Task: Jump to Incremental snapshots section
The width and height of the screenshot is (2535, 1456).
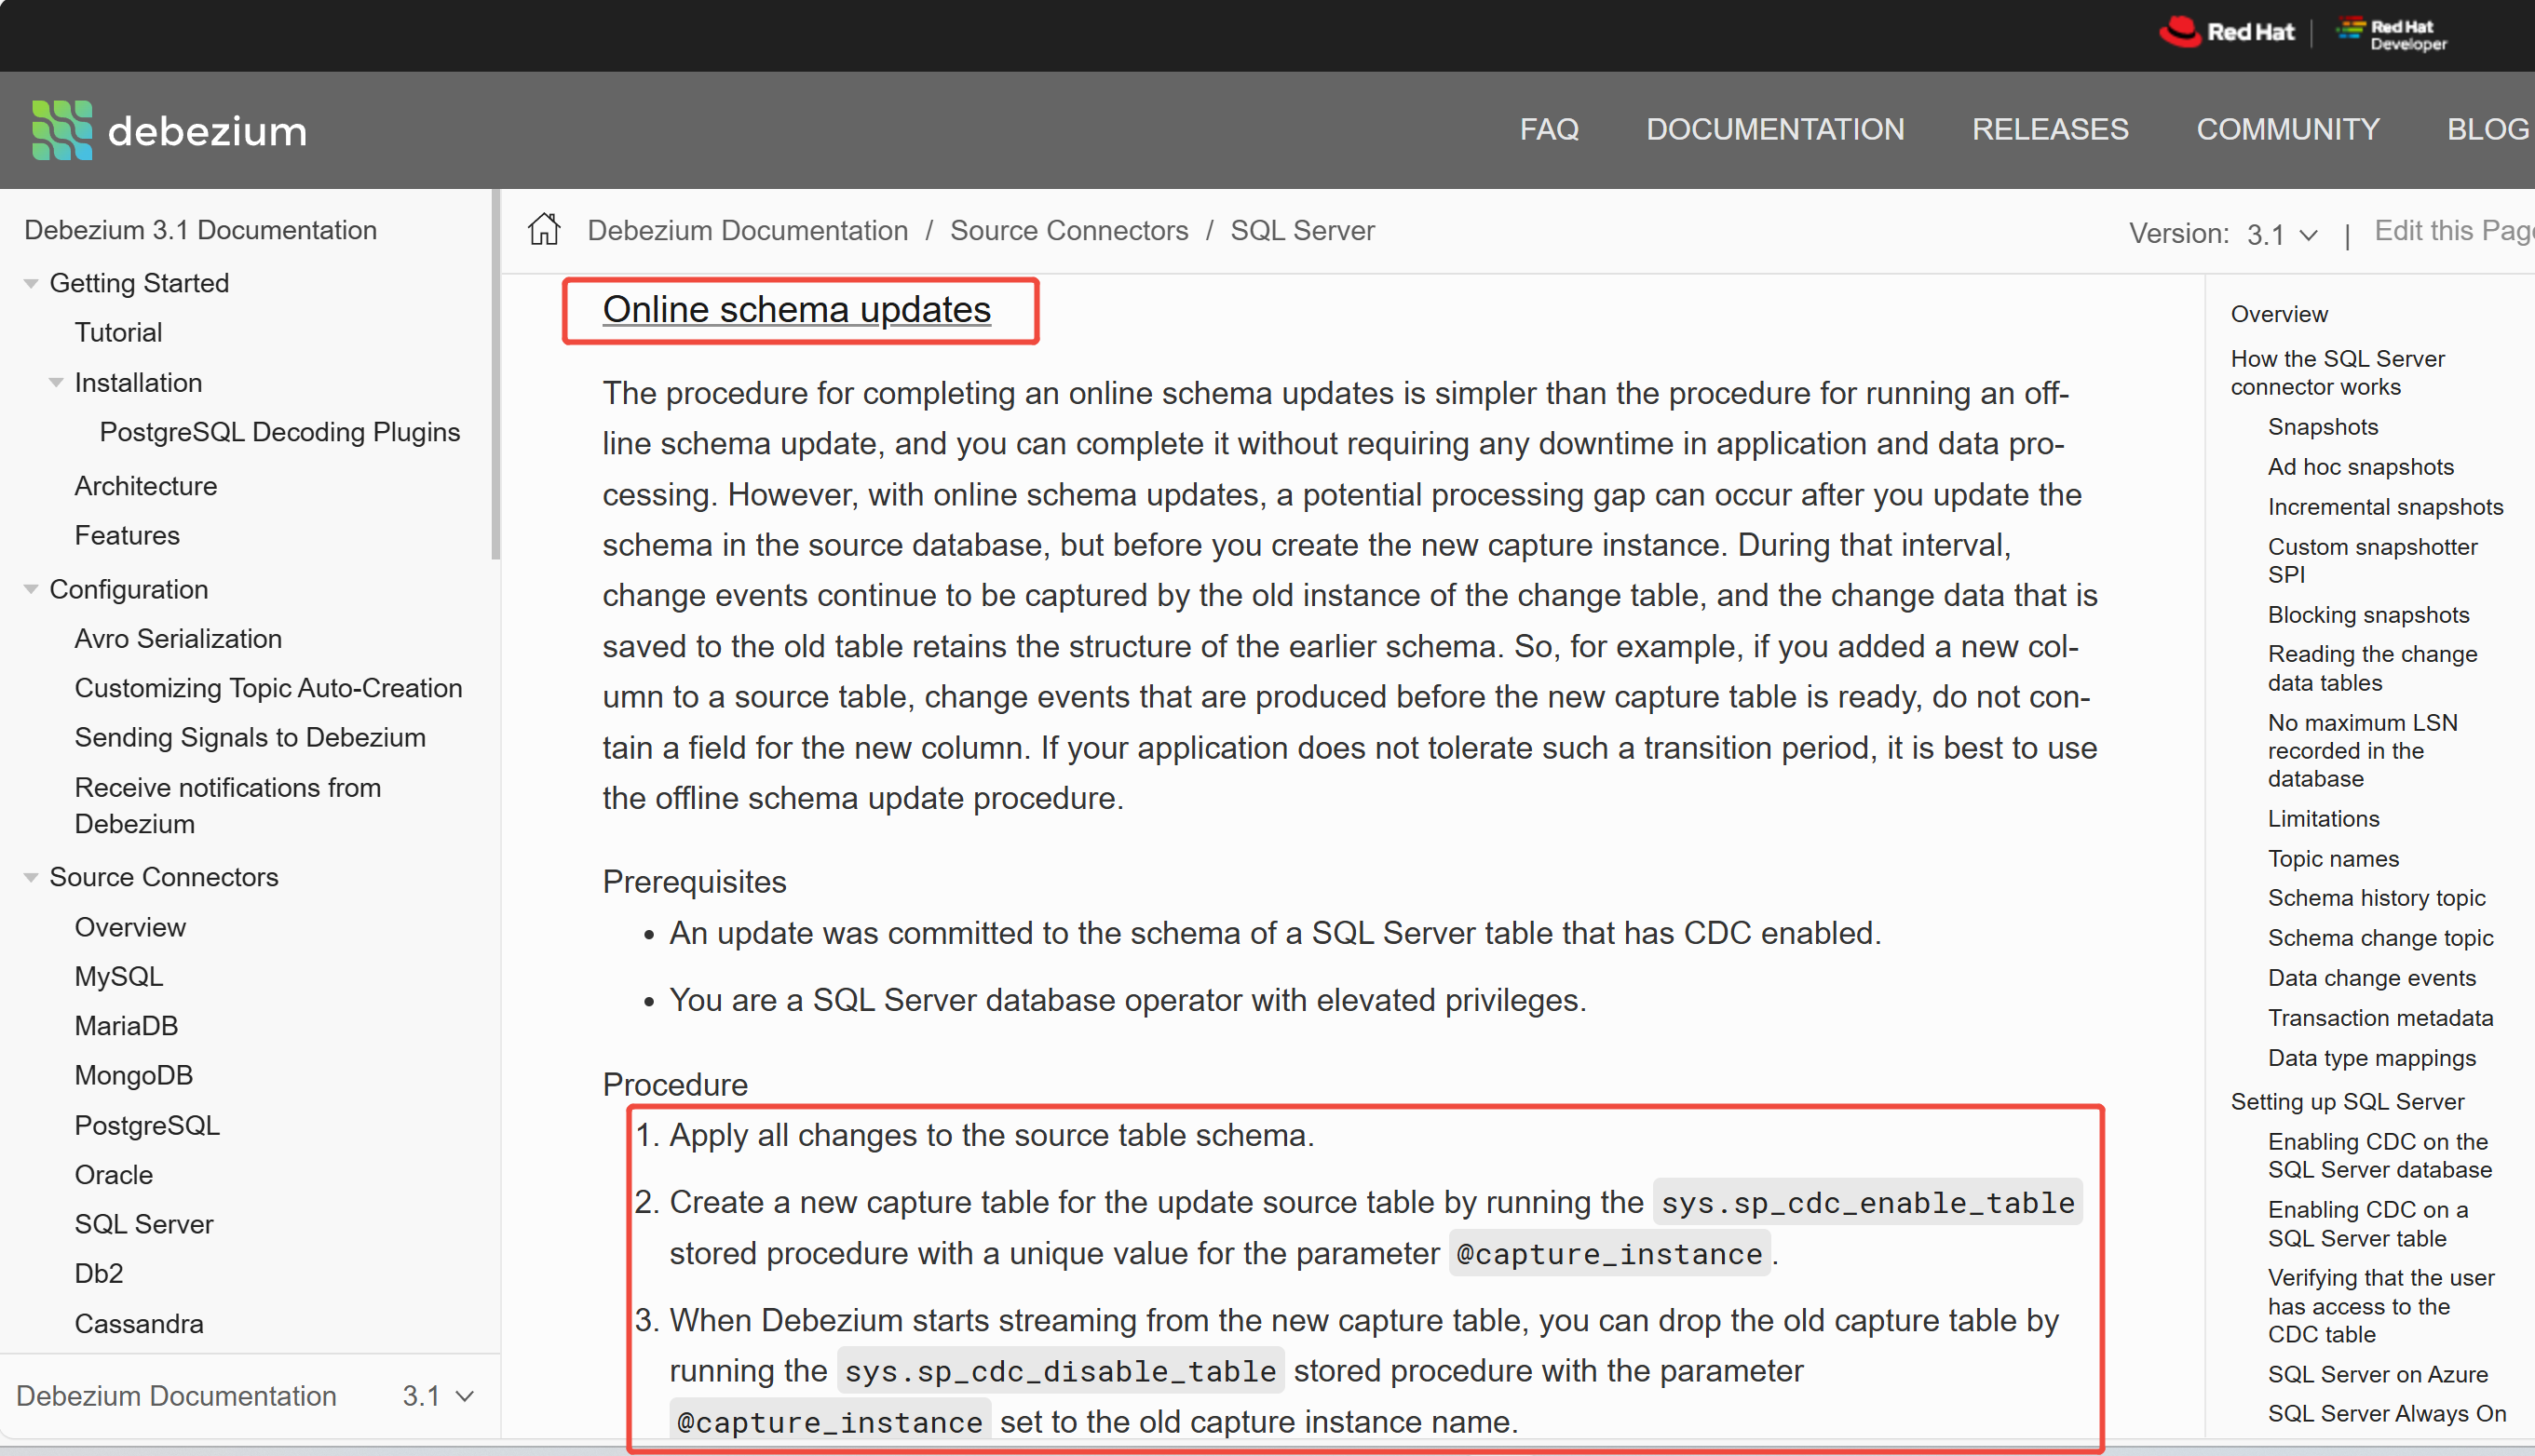Action: (2385, 507)
